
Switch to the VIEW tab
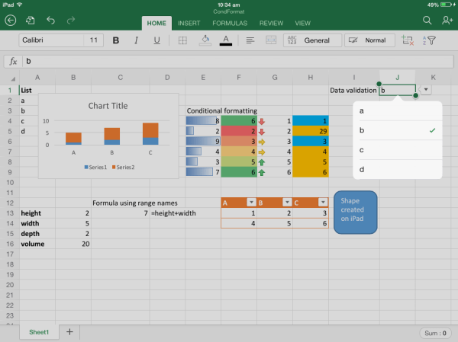point(302,24)
